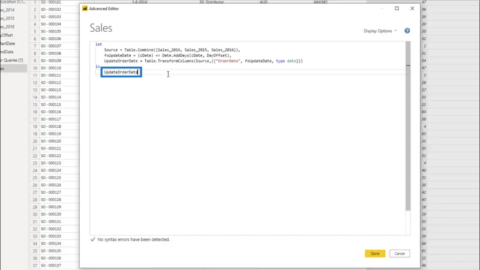Click the fxUpdateDate function line

coord(168,55)
